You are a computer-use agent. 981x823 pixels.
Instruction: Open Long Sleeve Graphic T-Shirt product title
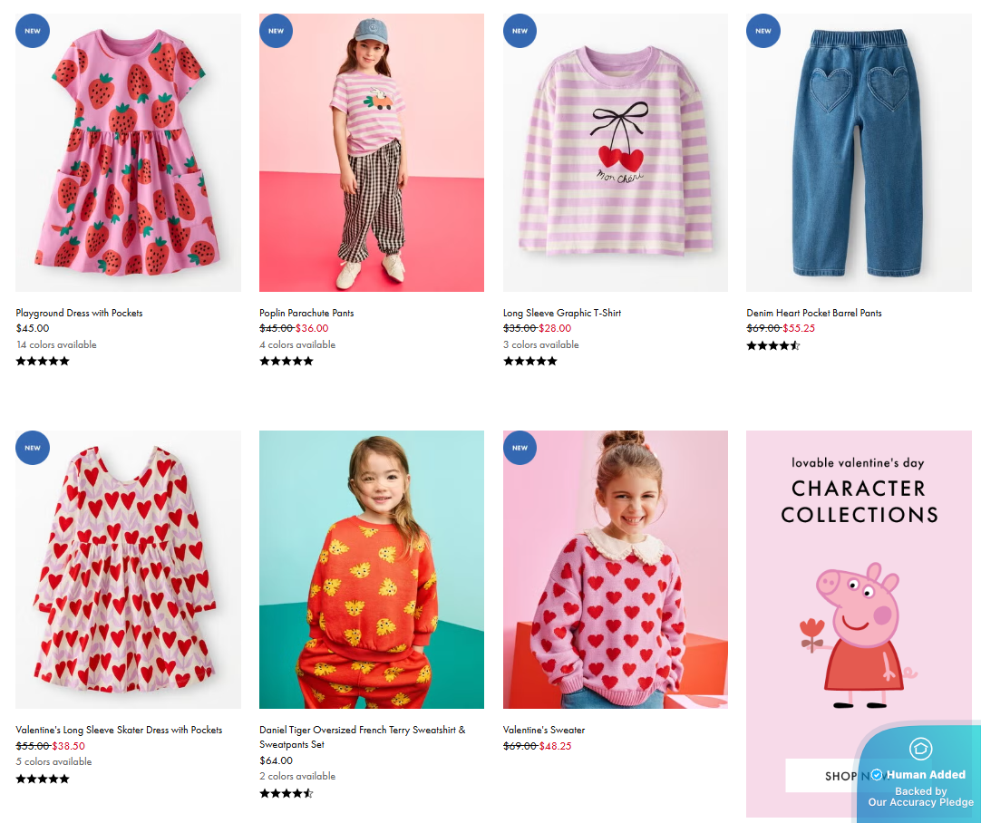click(x=562, y=313)
